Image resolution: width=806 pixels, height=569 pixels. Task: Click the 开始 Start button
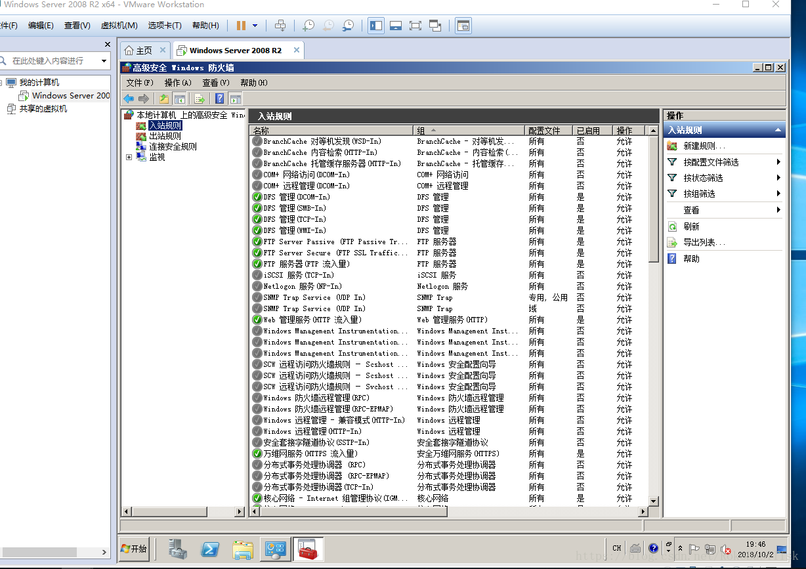(x=134, y=549)
